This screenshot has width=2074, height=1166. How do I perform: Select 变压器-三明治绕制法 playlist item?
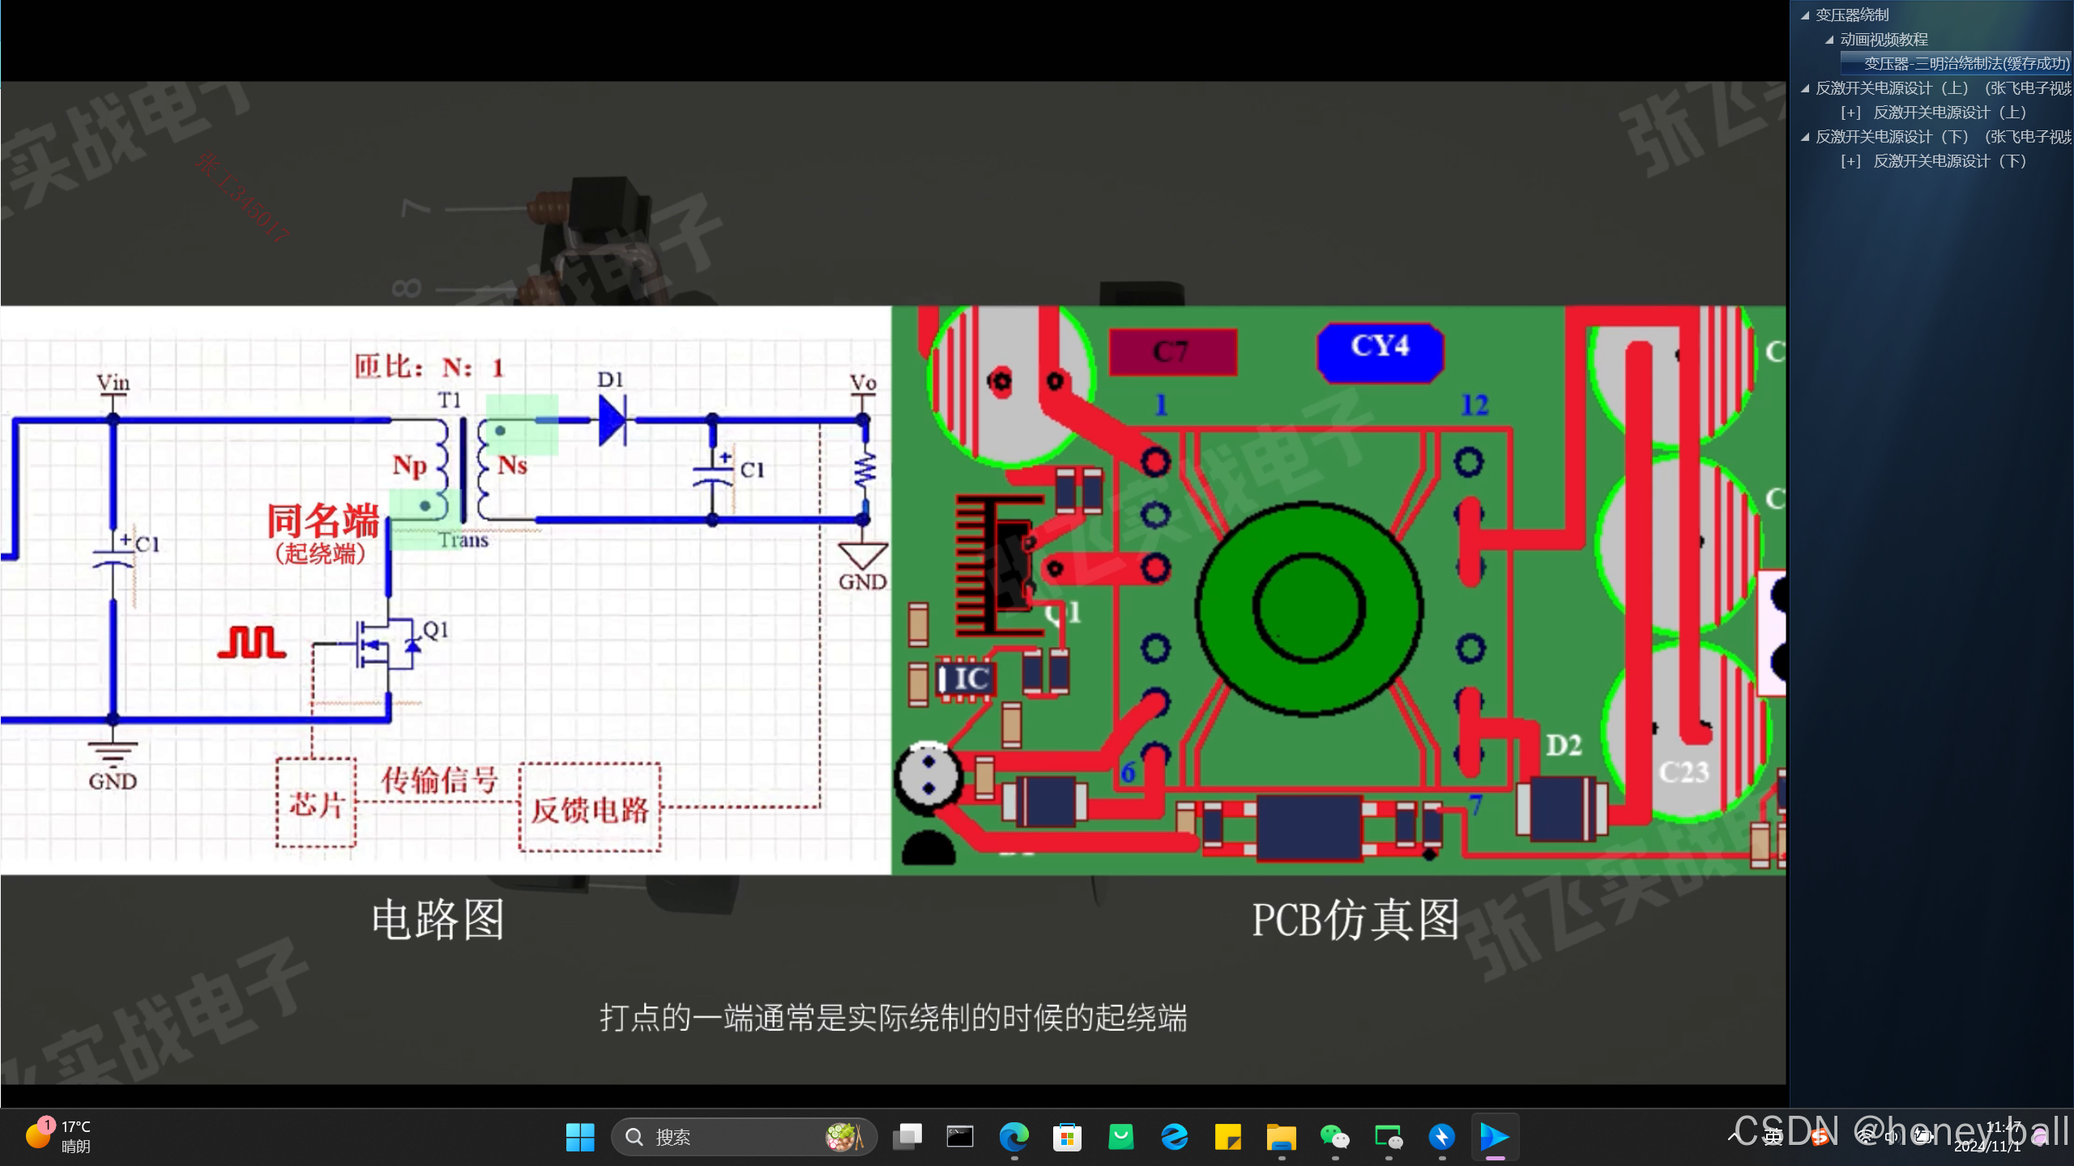(x=1965, y=63)
